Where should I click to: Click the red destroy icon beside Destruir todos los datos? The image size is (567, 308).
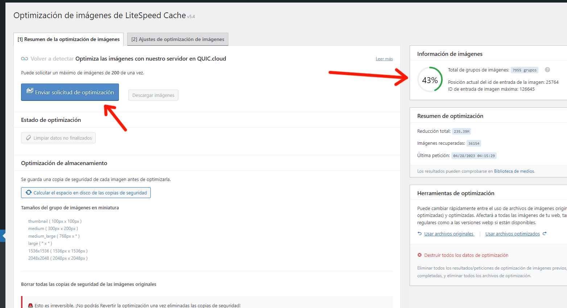click(419, 255)
